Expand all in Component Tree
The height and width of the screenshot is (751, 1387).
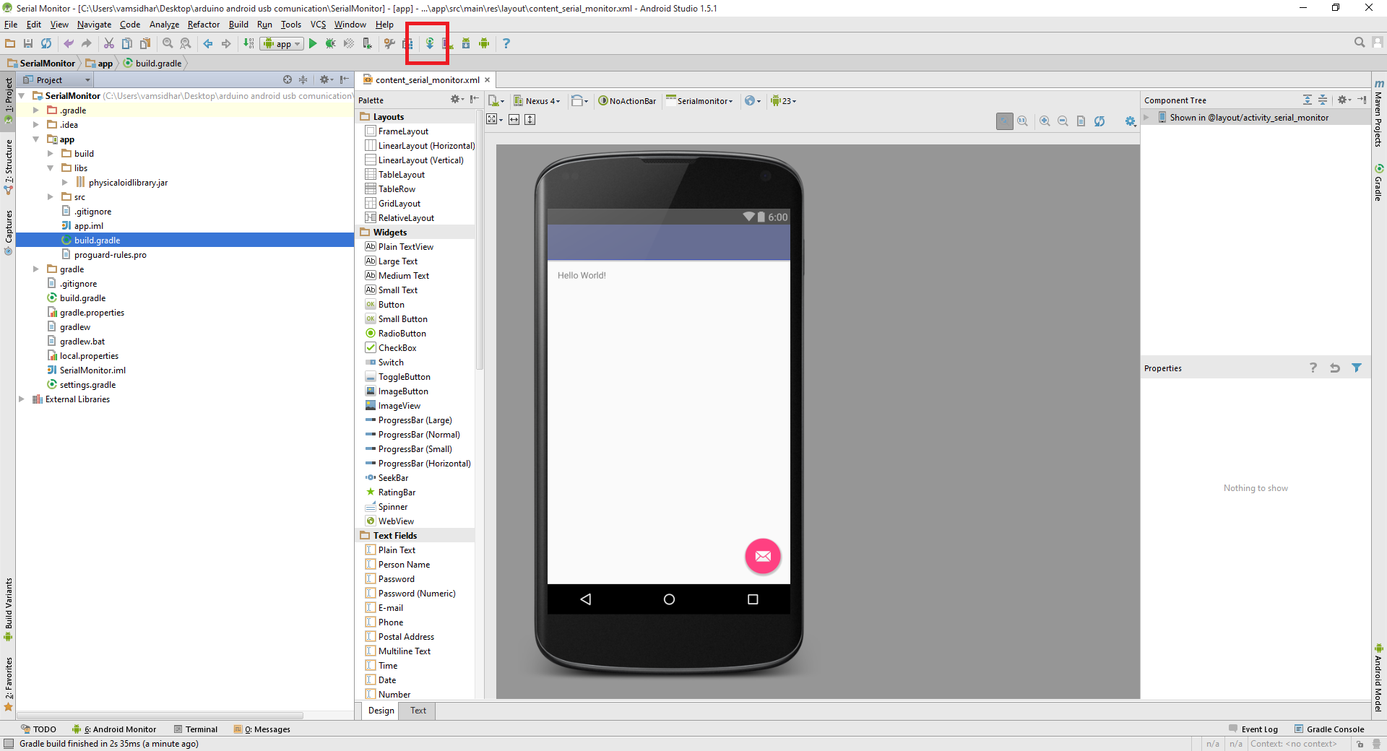point(1308,100)
